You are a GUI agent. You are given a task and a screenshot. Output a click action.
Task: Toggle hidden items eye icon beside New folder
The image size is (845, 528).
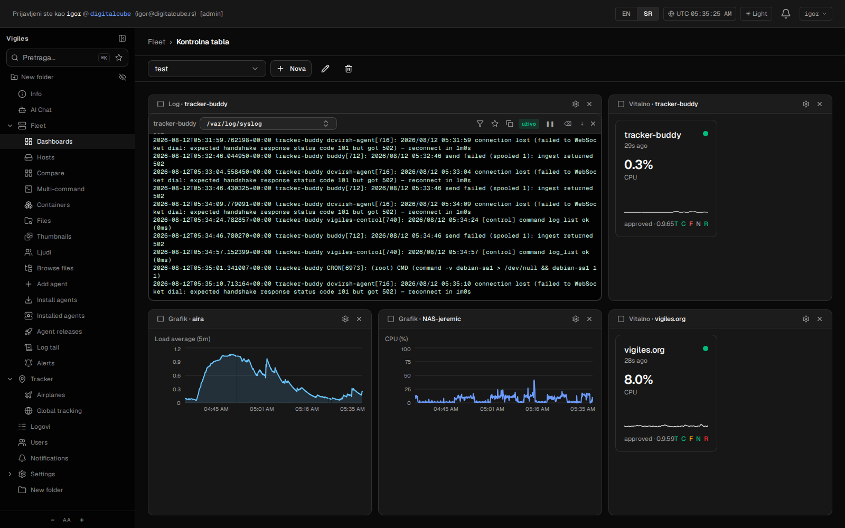point(123,77)
